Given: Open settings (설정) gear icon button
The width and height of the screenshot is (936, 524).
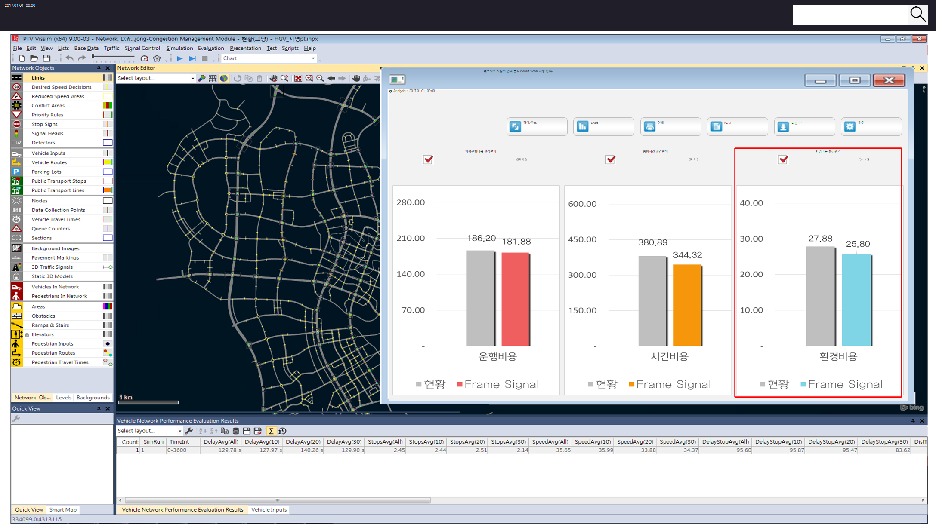Looking at the screenshot, I should (x=850, y=127).
